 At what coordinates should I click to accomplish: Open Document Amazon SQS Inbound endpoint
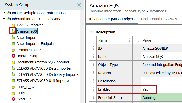[x=43, y=62]
